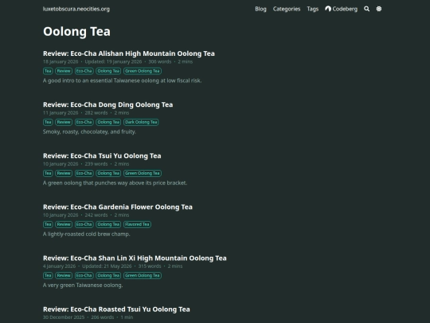Click 'Updated: 21 May 2026' text

click(107, 266)
